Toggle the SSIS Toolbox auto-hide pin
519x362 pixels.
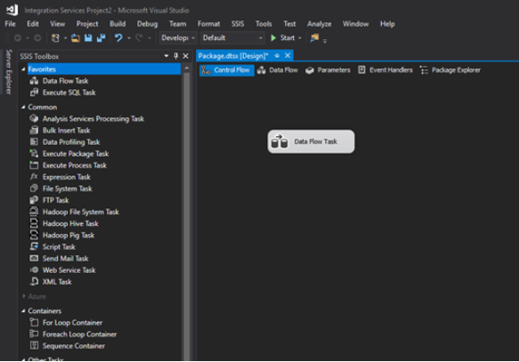175,56
